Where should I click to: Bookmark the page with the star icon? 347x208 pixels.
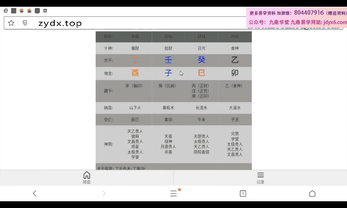point(11,23)
